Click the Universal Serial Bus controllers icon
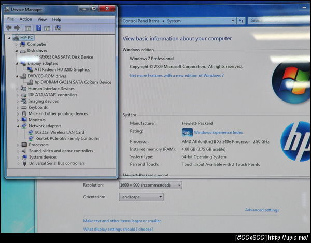This screenshot has height=243, width=311. [x=24, y=163]
